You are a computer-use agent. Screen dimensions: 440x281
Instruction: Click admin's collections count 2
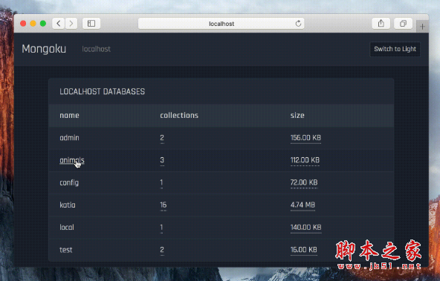[x=162, y=138]
